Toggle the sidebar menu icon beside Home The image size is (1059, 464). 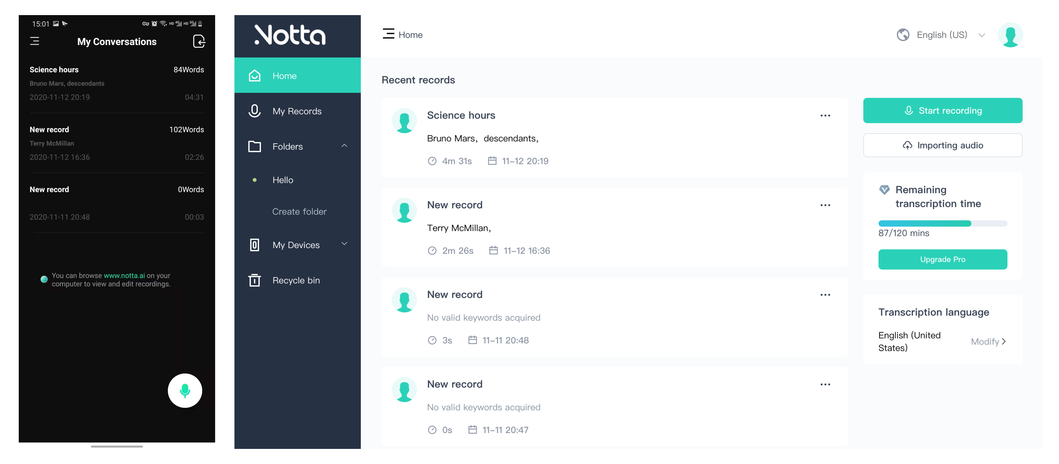click(x=388, y=34)
